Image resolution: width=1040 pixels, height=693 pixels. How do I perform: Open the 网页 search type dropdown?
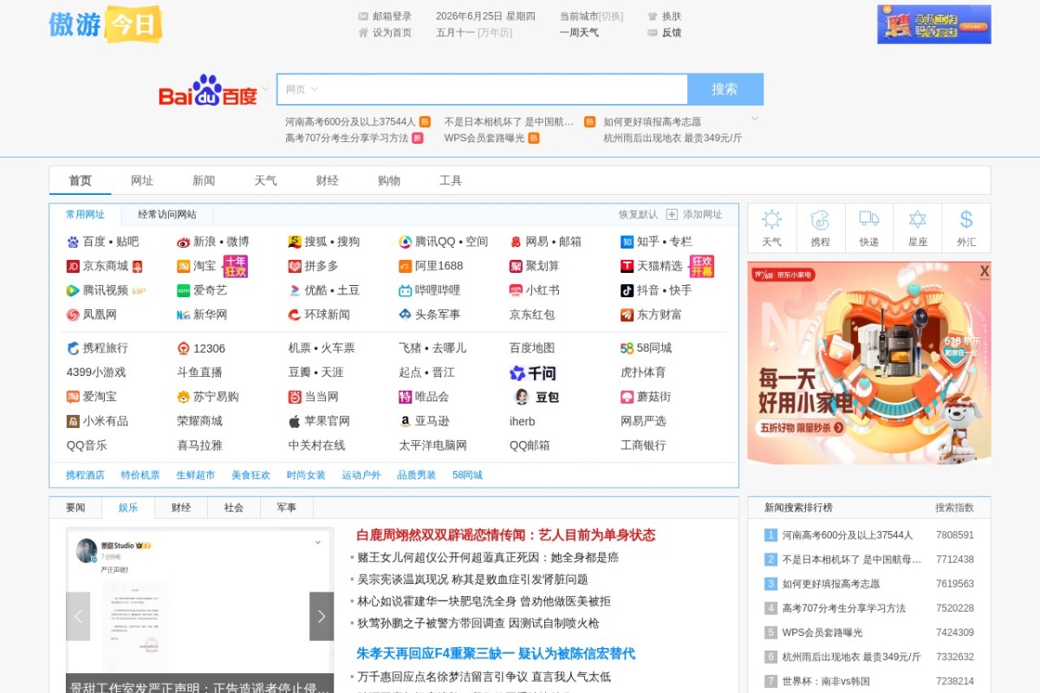(x=302, y=89)
